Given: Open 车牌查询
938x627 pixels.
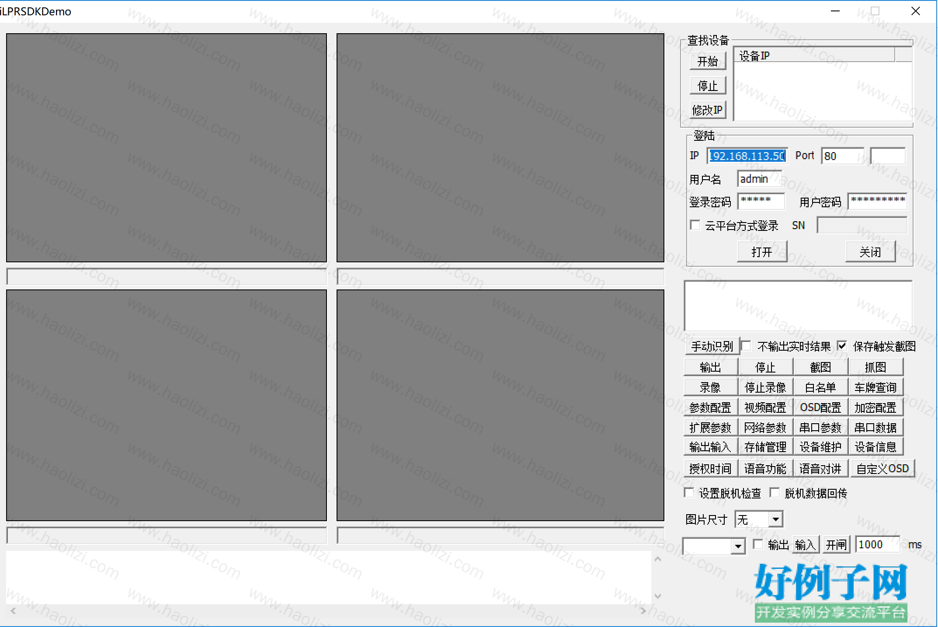Looking at the screenshot, I should point(876,387).
